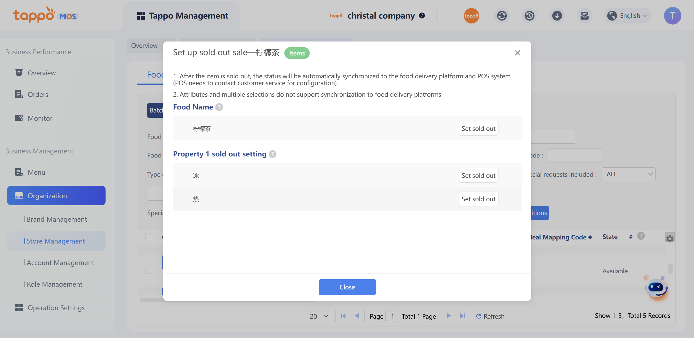Open the English language dropdown
Screen dimensions: 694x338
(x=628, y=16)
